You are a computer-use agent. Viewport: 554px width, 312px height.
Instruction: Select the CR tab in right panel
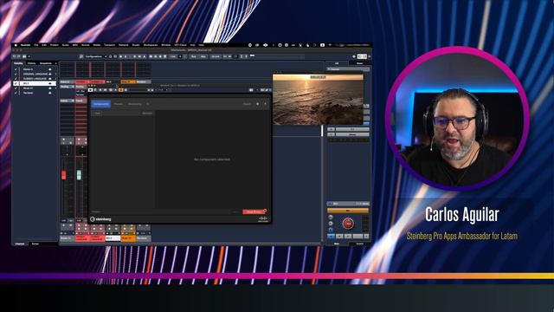(337, 63)
